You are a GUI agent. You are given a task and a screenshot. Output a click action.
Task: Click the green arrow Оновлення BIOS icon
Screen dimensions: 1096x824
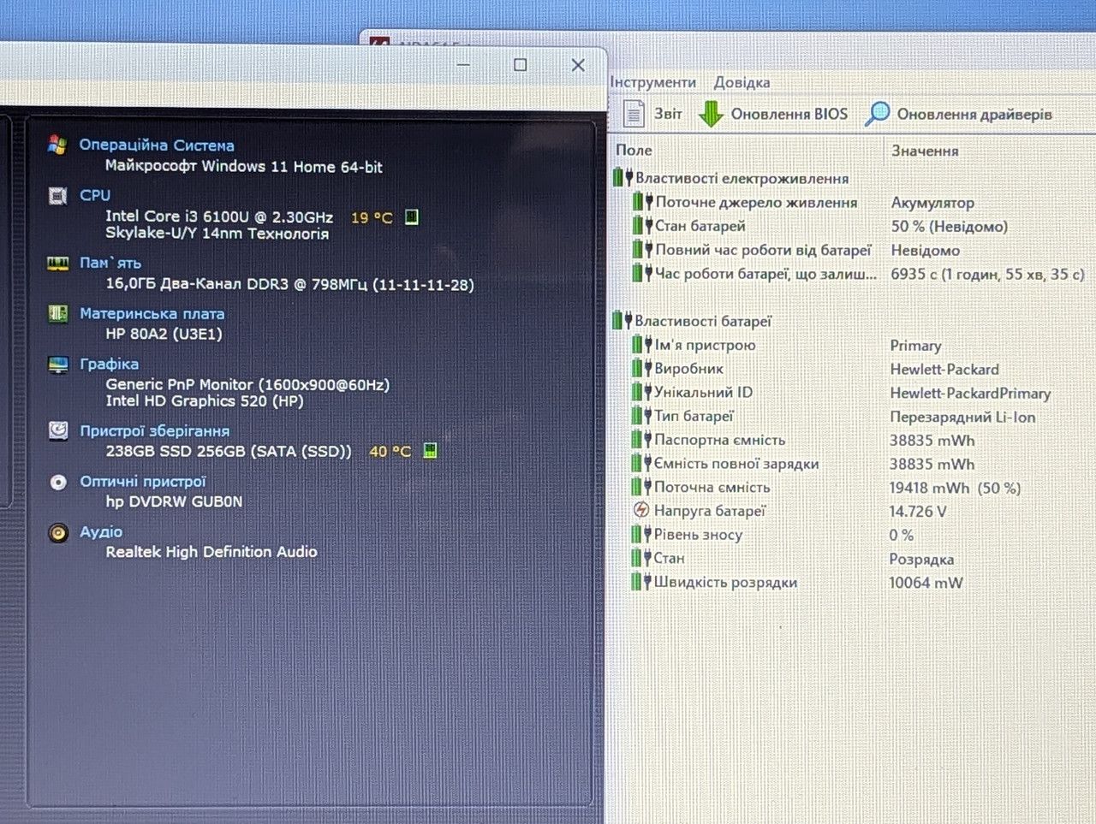711,114
